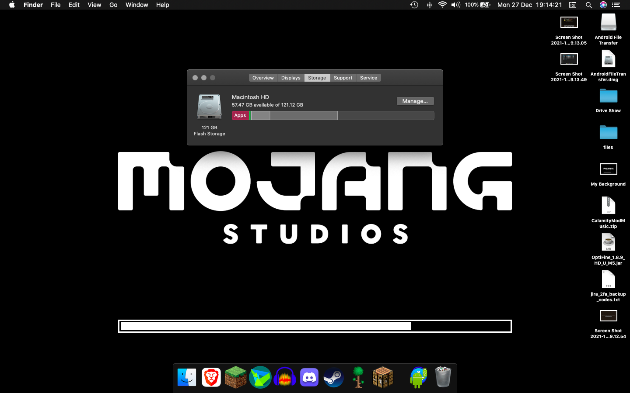Open Brave browser from the dock
Viewport: 630px width, 393px height.
tap(211, 377)
